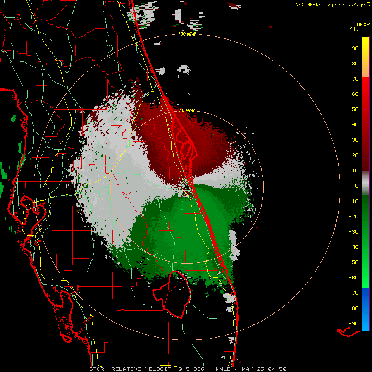The height and width of the screenshot is (372, 372).
Task: Click the blue bottom segment of the color bar
Action: pyautogui.click(x=365, y=309)
